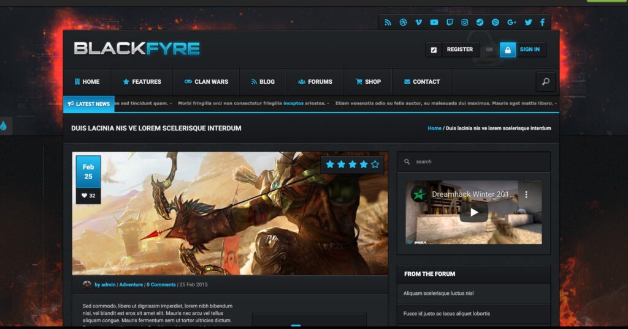Click the Feb 25 date badge
This screenshot has height=329, width=628.
coord(88,172)
